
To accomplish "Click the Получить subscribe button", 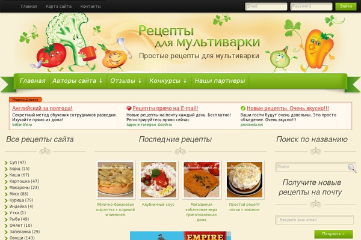I will point(333,234).
